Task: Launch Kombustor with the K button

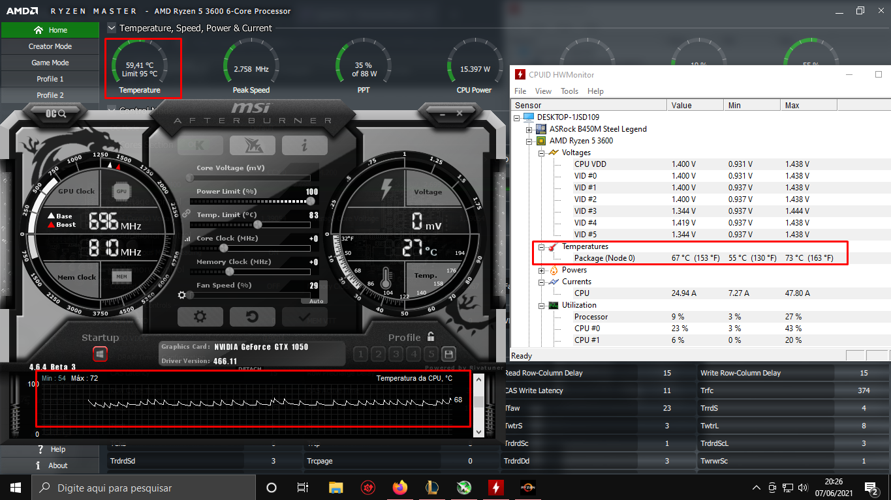Action: [x=200, y=145]
